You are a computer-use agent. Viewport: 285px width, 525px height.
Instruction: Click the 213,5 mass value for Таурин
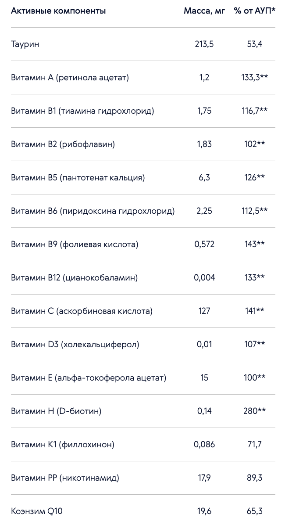tap(204, 44)
